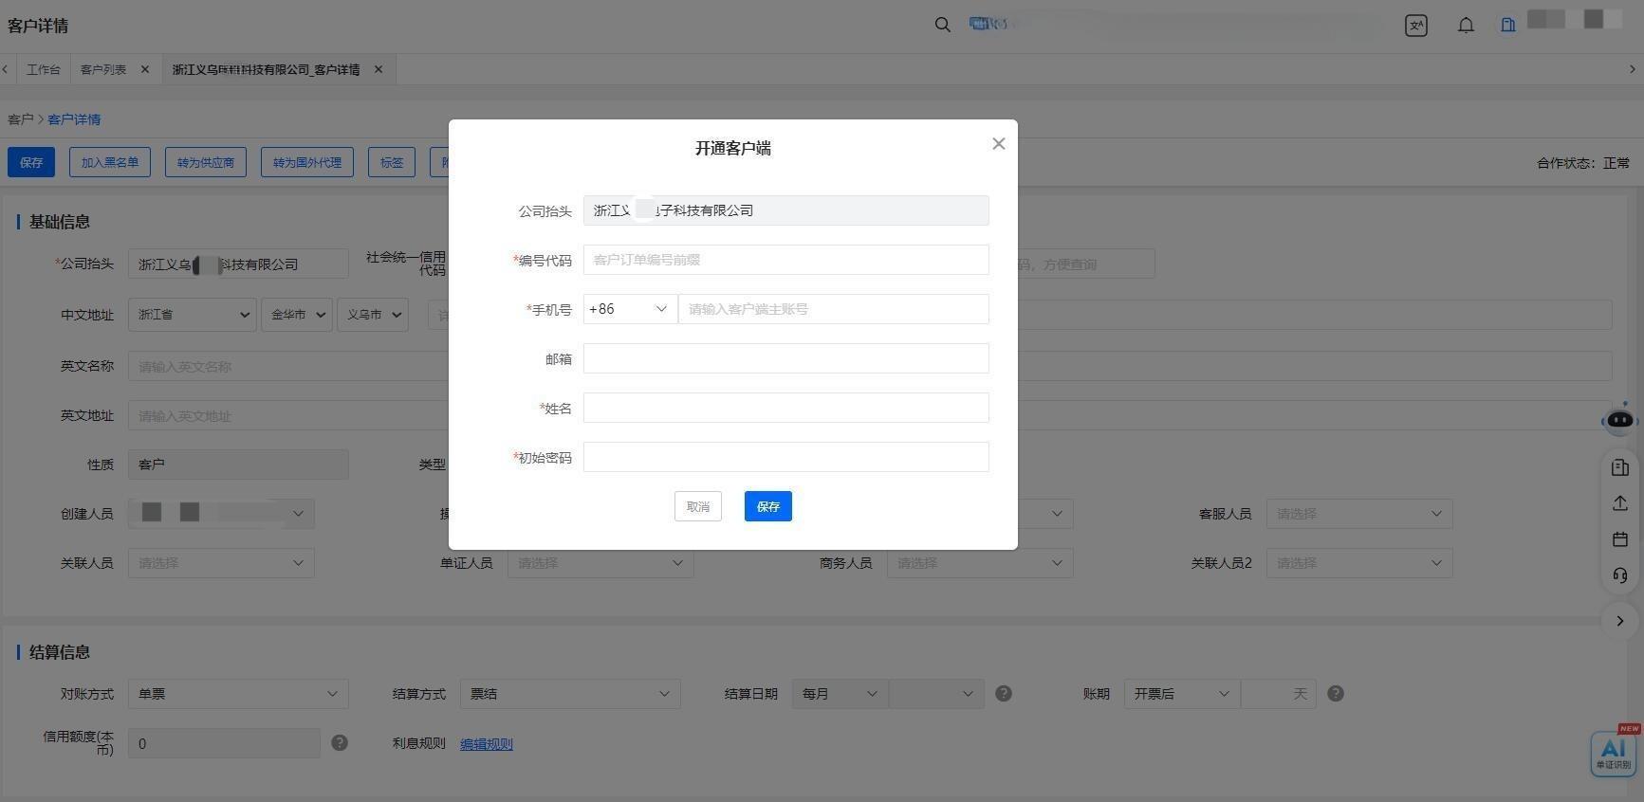Click the document icon in right sidebar
Image resolution: width=1644 pixels, height=802 pixels.
[x=1619, y=467]
